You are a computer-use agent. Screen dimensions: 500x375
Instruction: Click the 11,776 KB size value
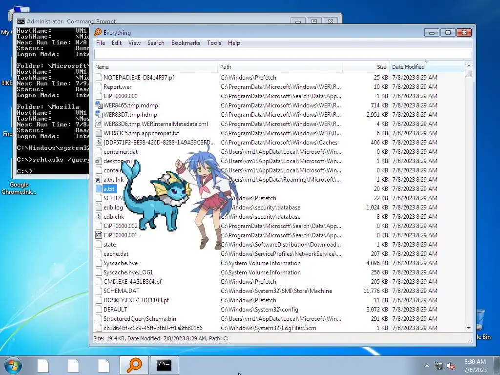click(x=375, y=291)
